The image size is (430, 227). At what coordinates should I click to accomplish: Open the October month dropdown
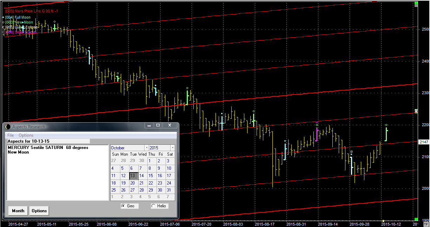[x=146, y=148]
